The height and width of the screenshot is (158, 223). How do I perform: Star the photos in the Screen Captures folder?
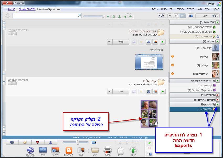pos(141,42)
